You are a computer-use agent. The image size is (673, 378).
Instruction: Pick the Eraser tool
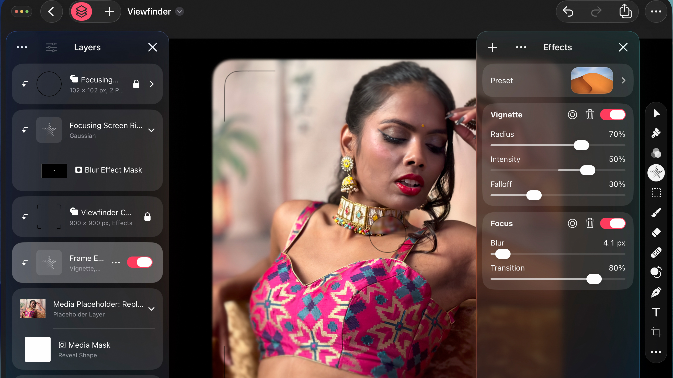pos(656,233)
